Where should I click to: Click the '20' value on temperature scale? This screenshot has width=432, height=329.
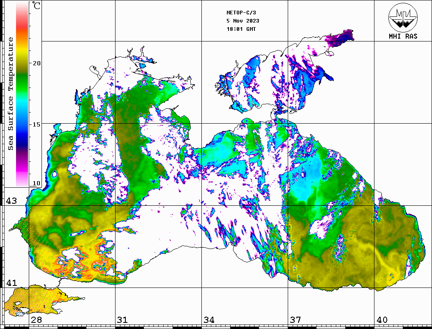click(36, 63)
